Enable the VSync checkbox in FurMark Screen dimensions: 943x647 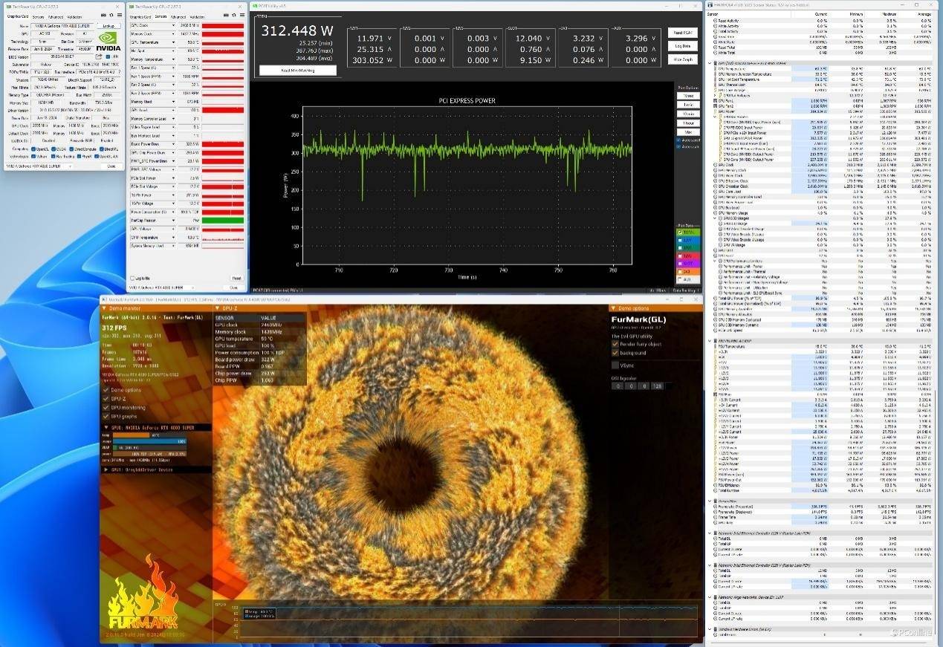coord(615,365)
